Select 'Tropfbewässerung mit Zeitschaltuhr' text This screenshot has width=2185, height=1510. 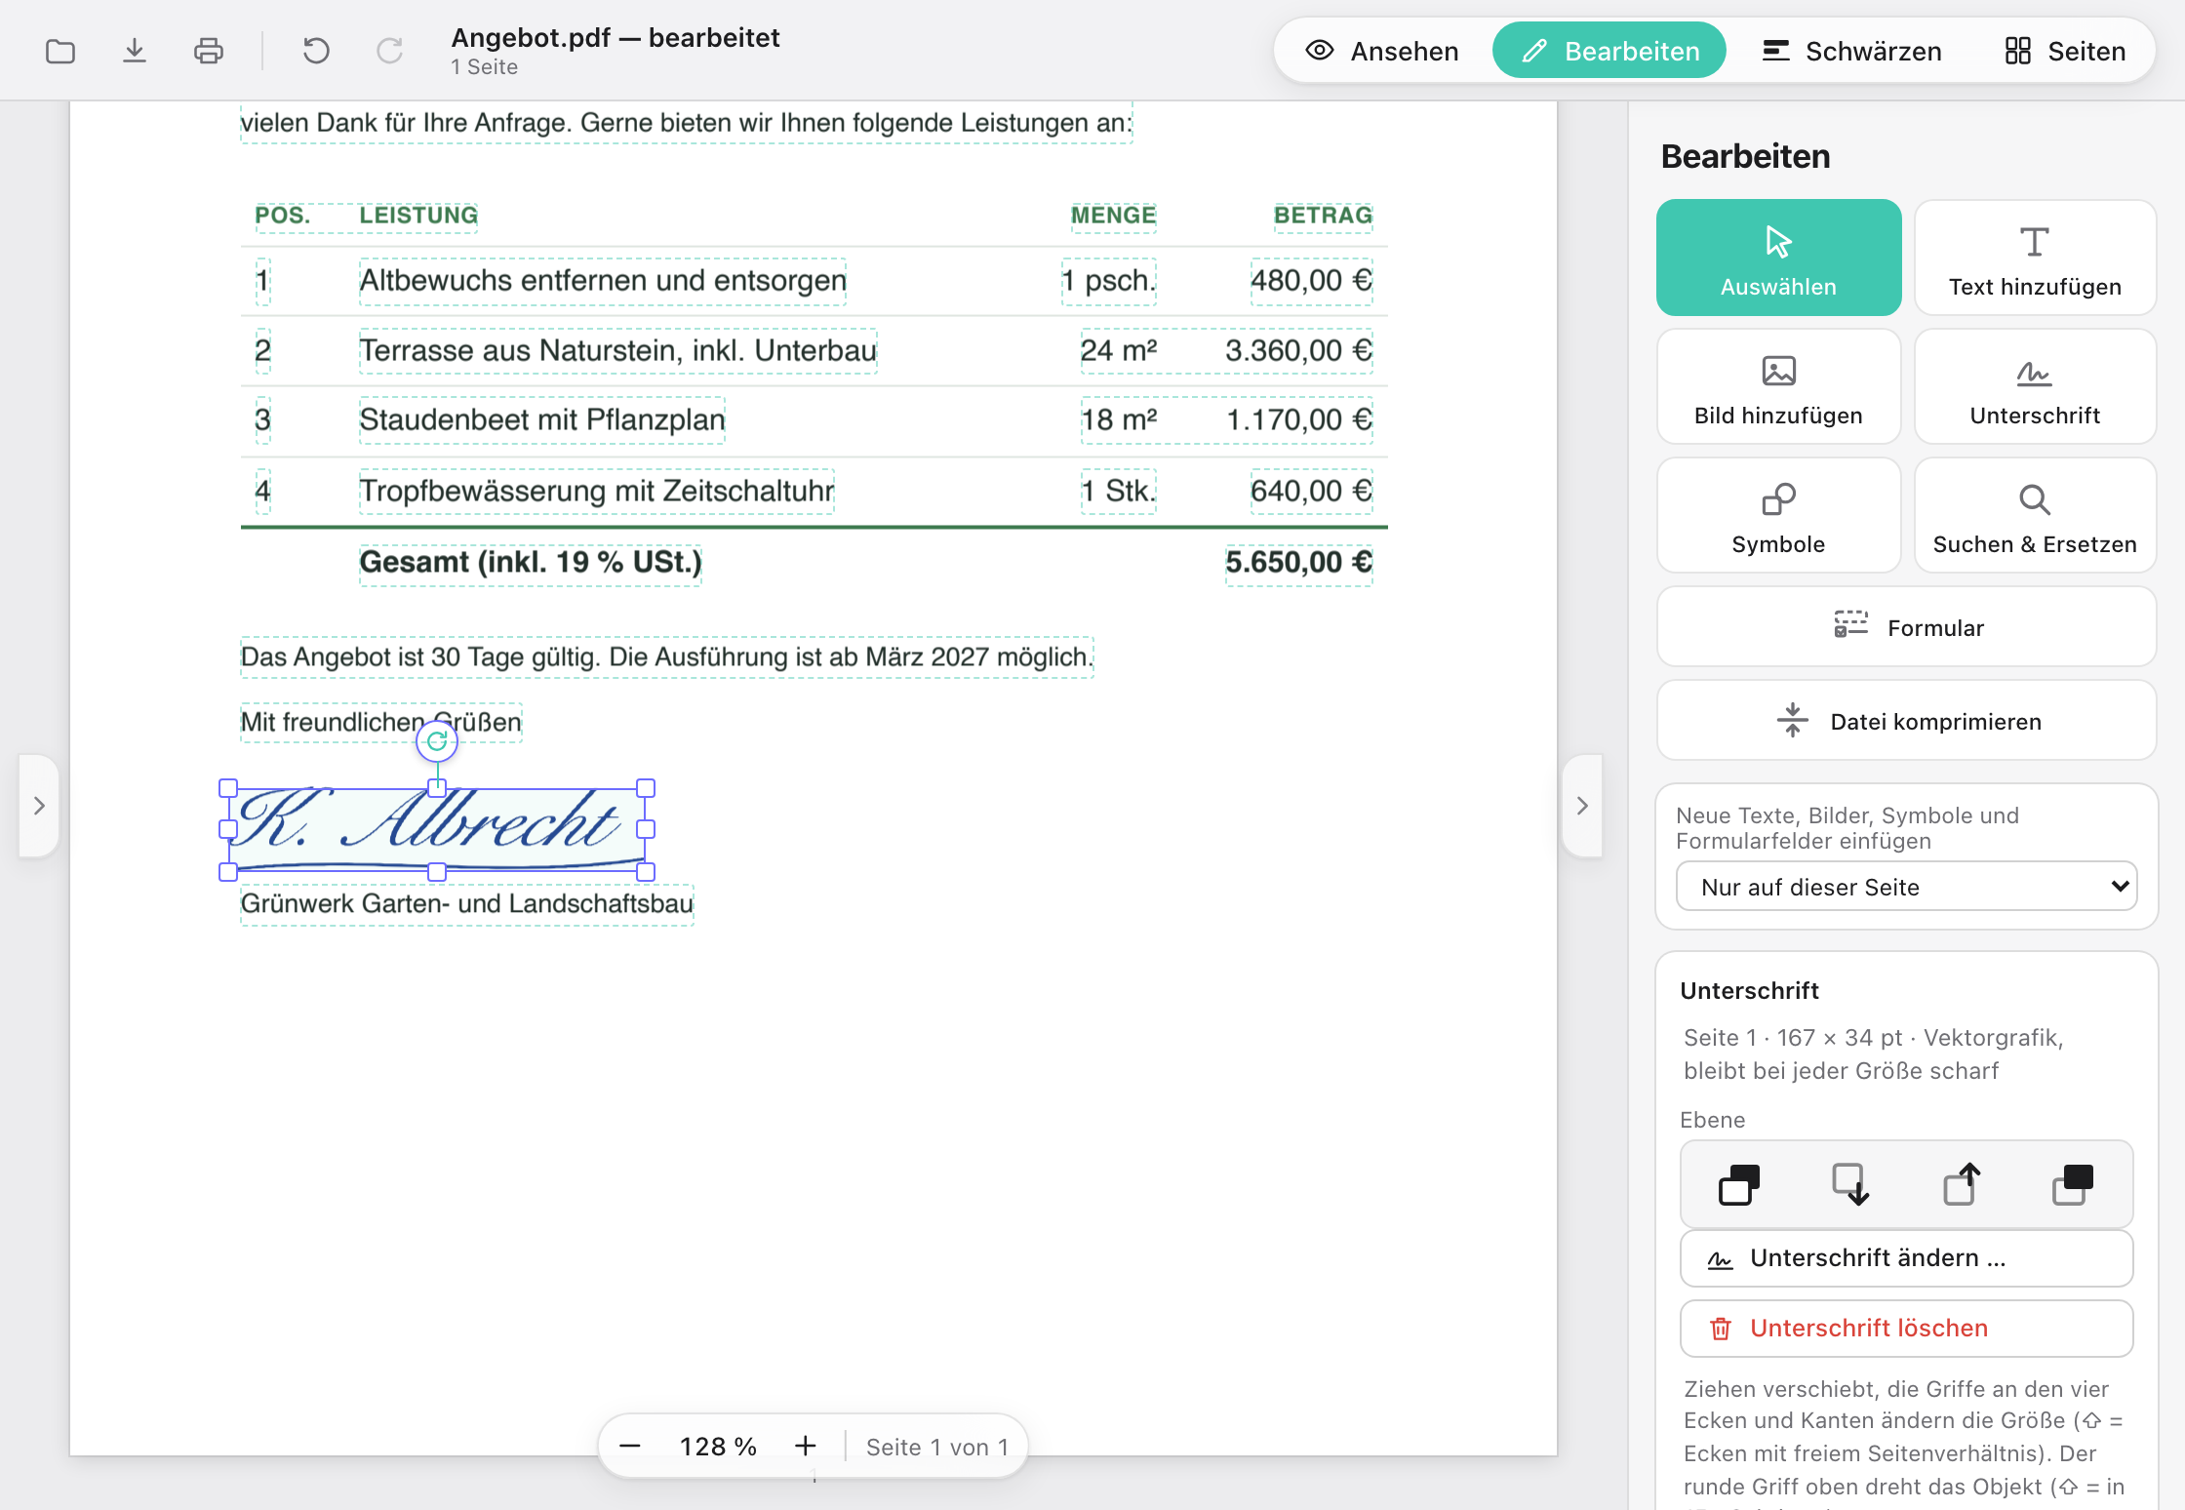coord(597,491)
